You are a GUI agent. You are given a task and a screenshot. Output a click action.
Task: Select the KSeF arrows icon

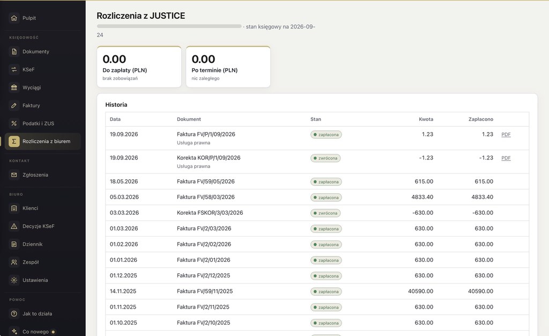pos(14,69)
